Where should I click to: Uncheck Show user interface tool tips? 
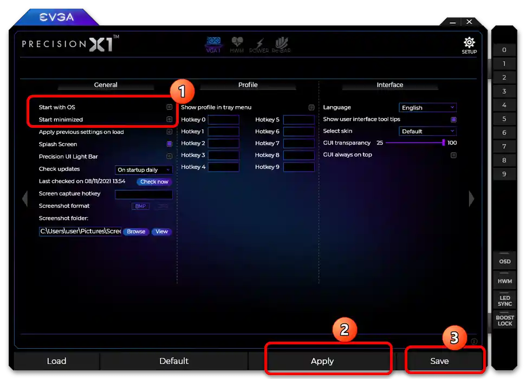pos(453,120)
